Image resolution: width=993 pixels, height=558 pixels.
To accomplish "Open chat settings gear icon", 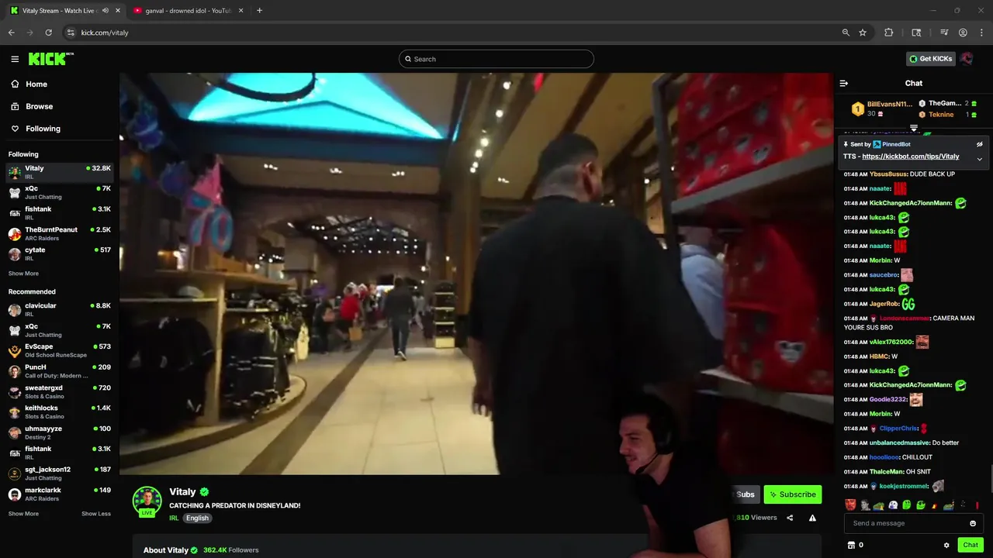I will point(946,545).
